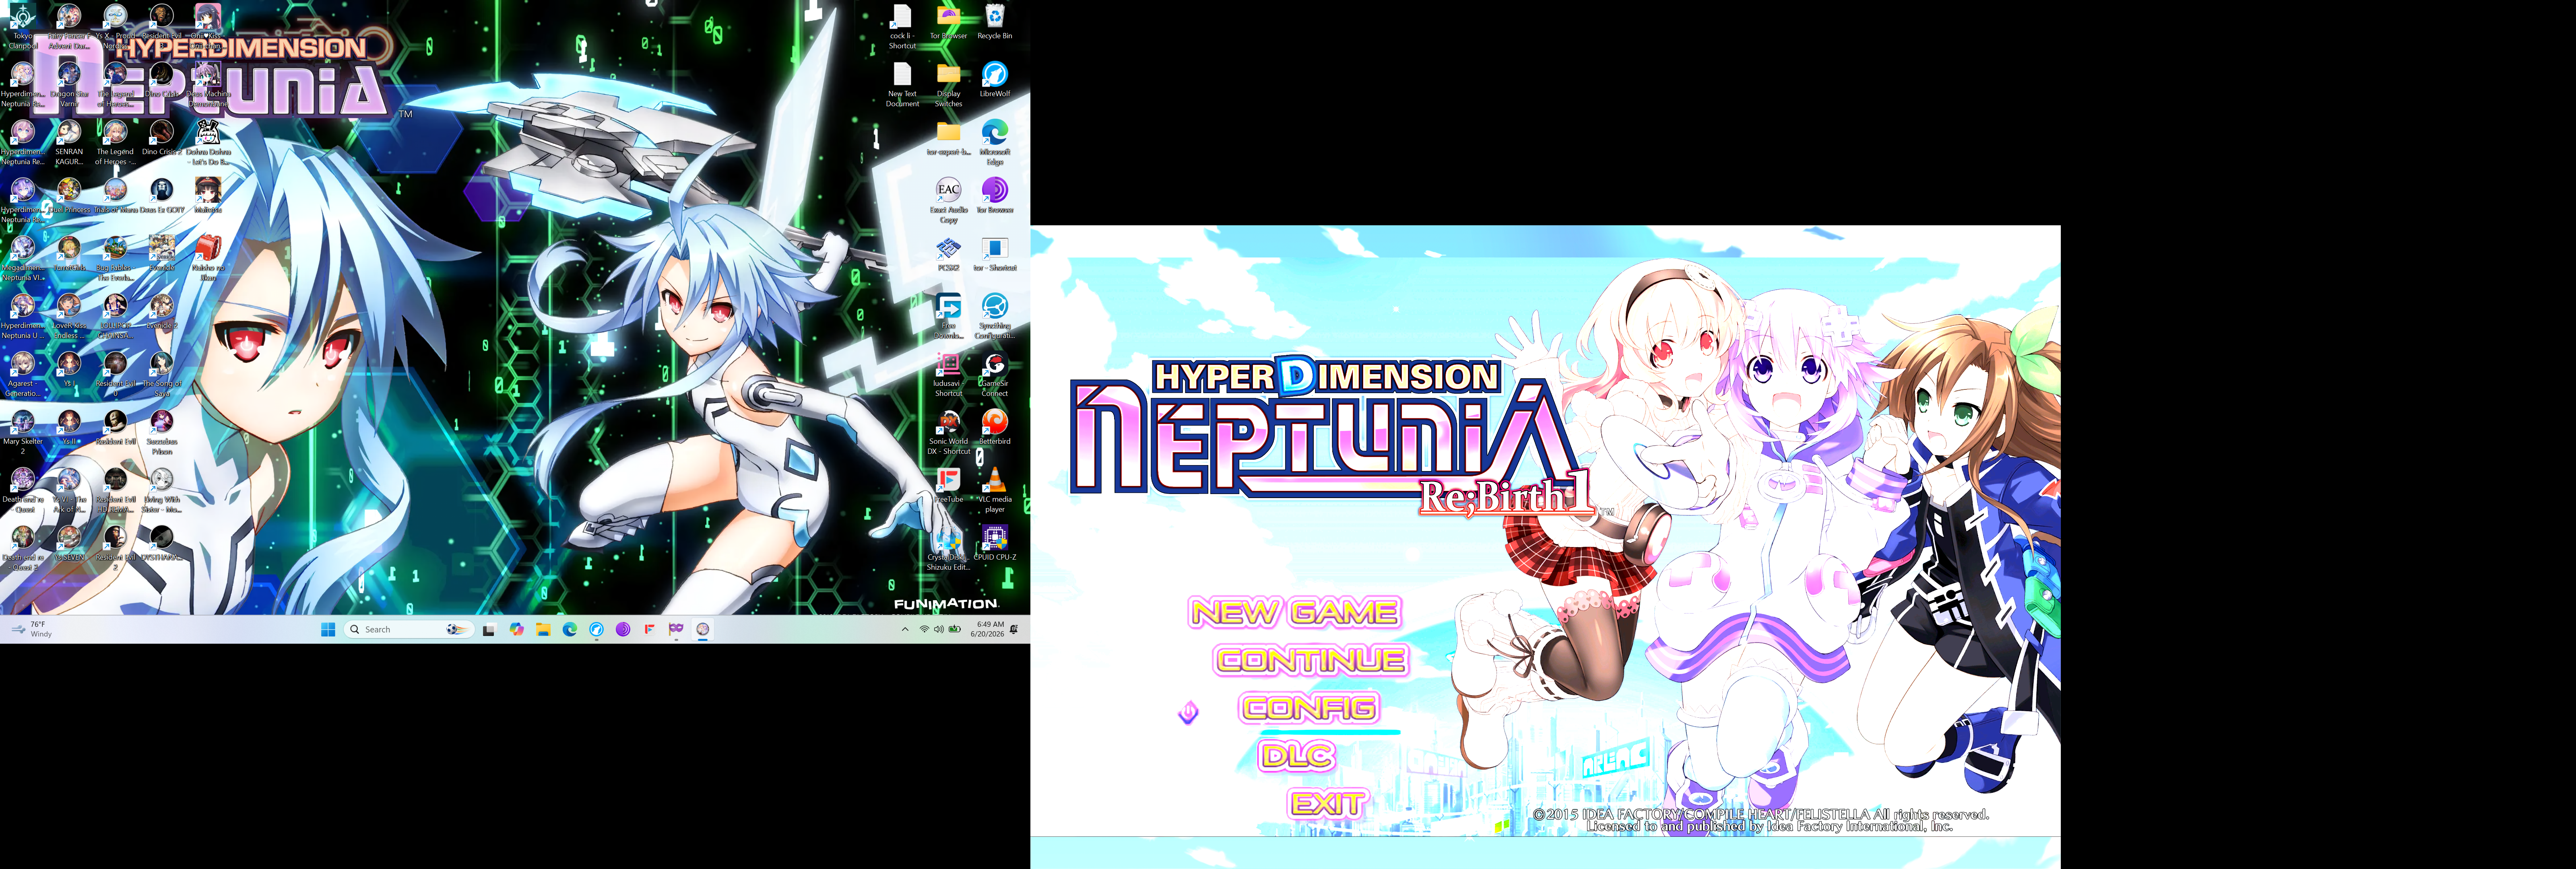This screenshot has height=869, width=2576.
Task: Launch the DYSTHANASIA desktop shortcut
Action: [x=161, y=544]
